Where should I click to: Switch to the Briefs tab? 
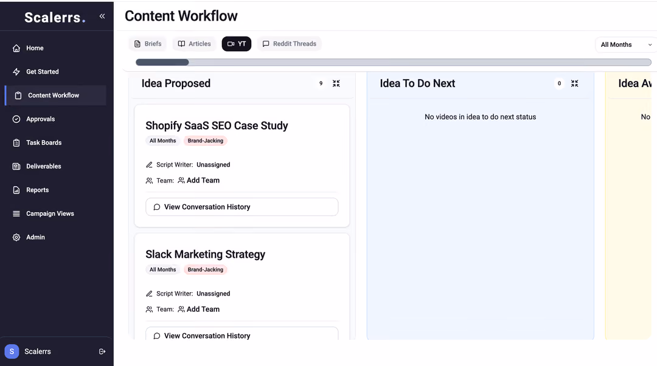pyautogui.click(x=147, y=44)
